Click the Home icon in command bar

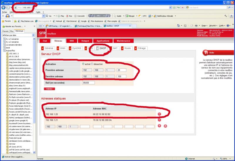click(178, 26)
